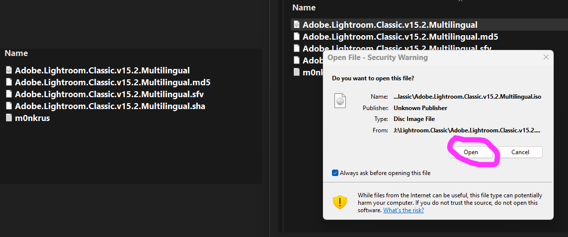Close the Open File Security Warning dialog
568x237 pixels.
(546, 57)
